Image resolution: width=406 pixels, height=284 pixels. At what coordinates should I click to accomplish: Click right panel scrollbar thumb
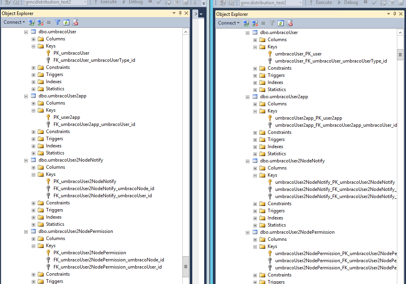click(400, 55)
